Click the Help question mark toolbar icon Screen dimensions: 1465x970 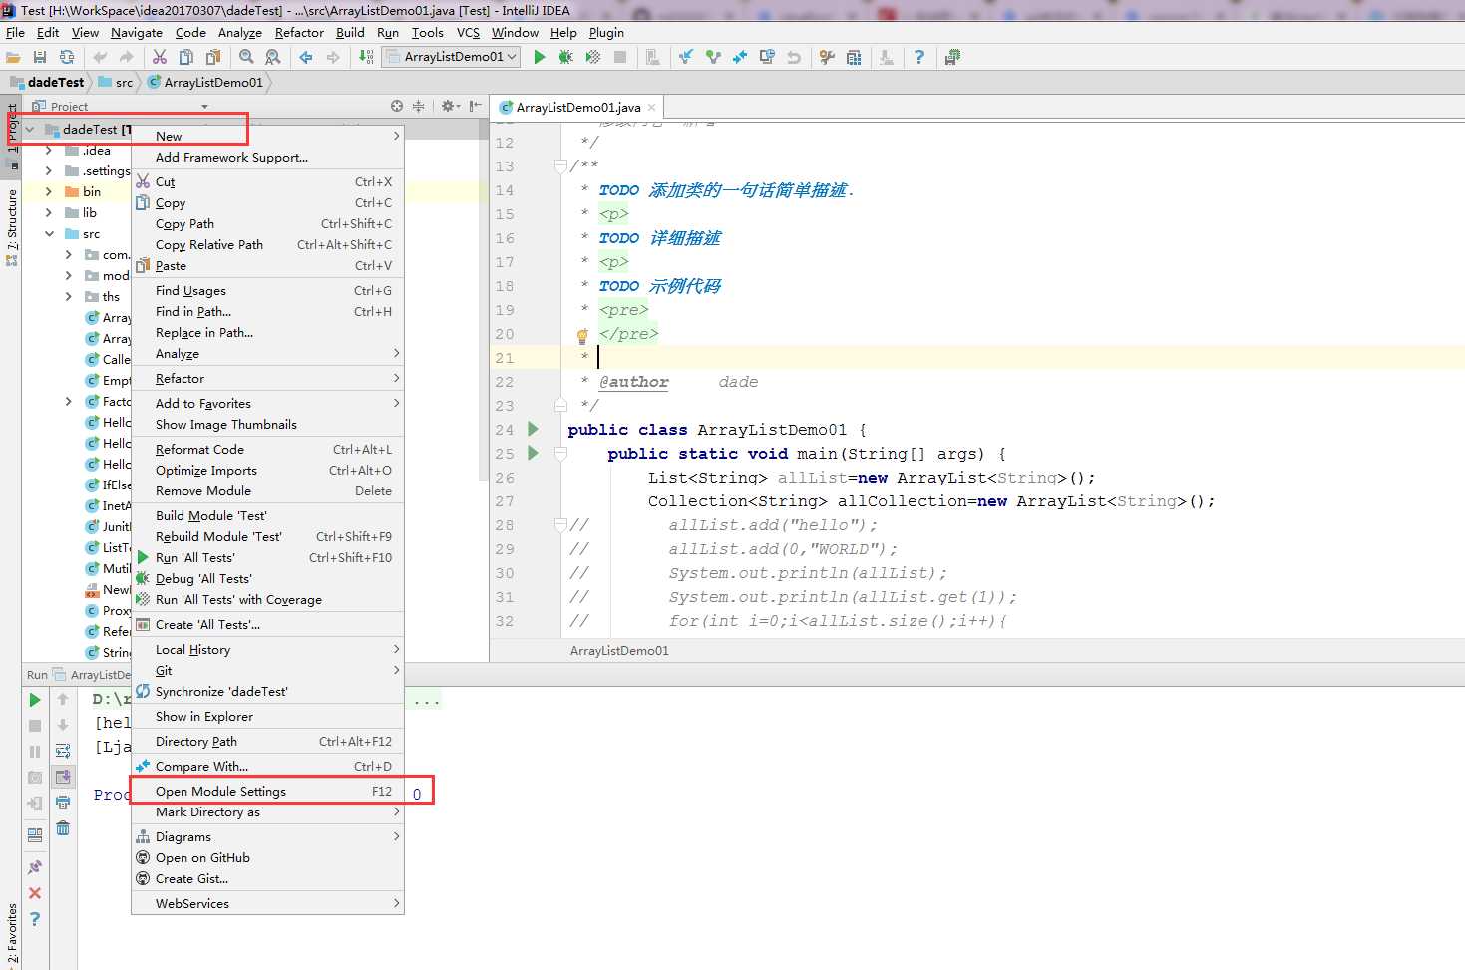(918, 57)
